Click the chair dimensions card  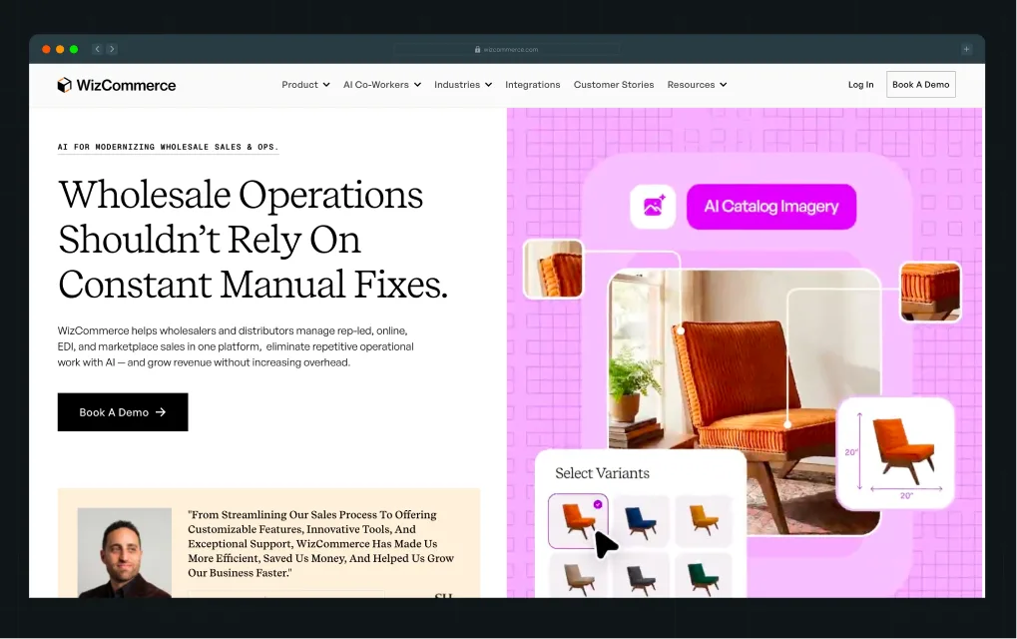[895, 453]
